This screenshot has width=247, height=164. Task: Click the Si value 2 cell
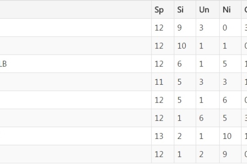coord(185,136)
